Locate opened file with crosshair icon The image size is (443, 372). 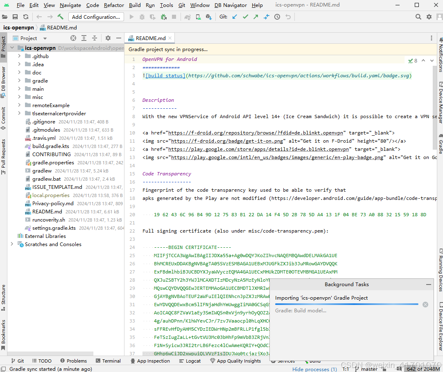(x=73, y=38)
